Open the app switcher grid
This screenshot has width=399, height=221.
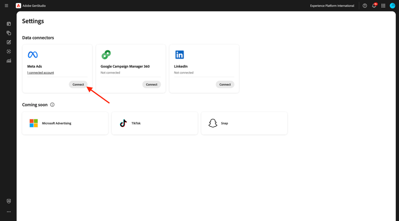(x=383, y=6)
